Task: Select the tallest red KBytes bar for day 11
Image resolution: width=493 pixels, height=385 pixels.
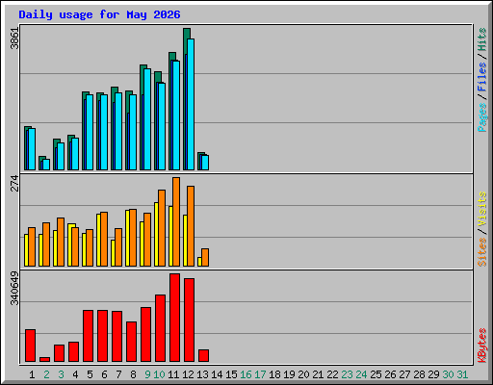Action: click(174, 318)
